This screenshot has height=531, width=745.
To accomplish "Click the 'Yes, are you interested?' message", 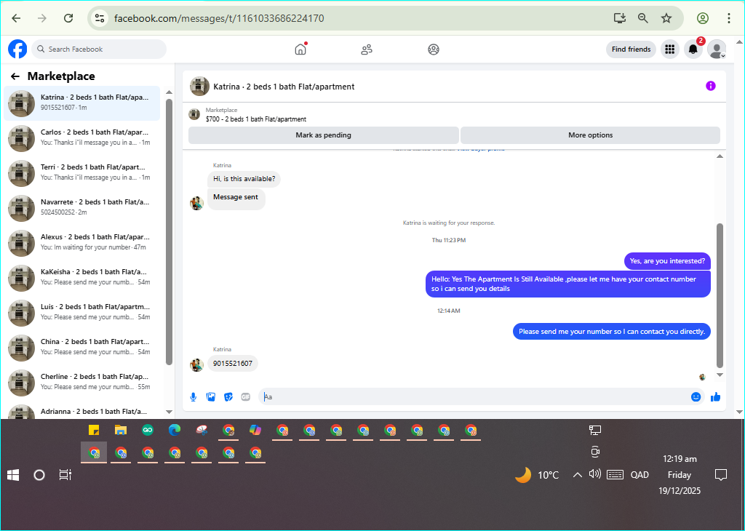I will tap(667, 260).
